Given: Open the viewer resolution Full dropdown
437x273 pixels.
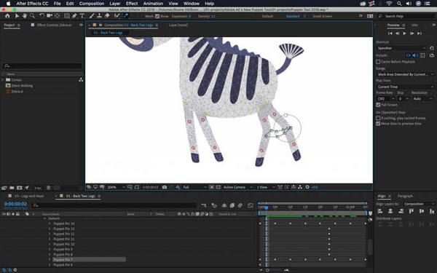Looking at the screenshot, I should (194, 187).
